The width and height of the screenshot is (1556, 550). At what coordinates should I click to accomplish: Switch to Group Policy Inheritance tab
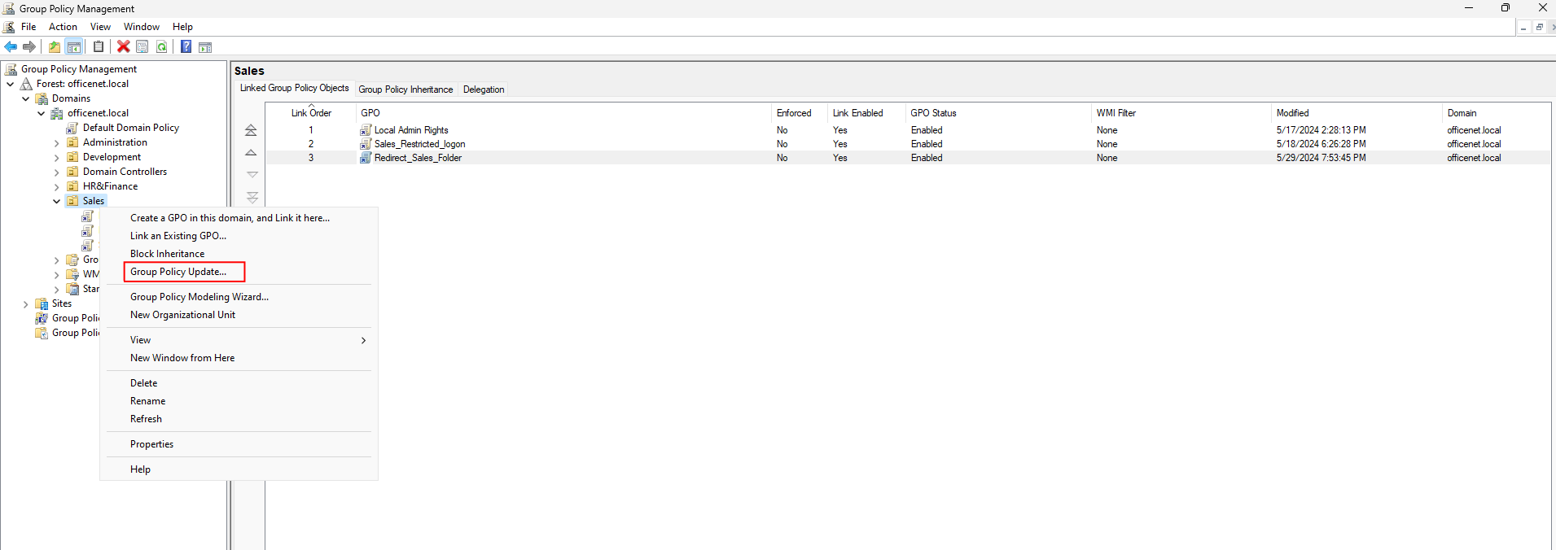pos(405,89)
